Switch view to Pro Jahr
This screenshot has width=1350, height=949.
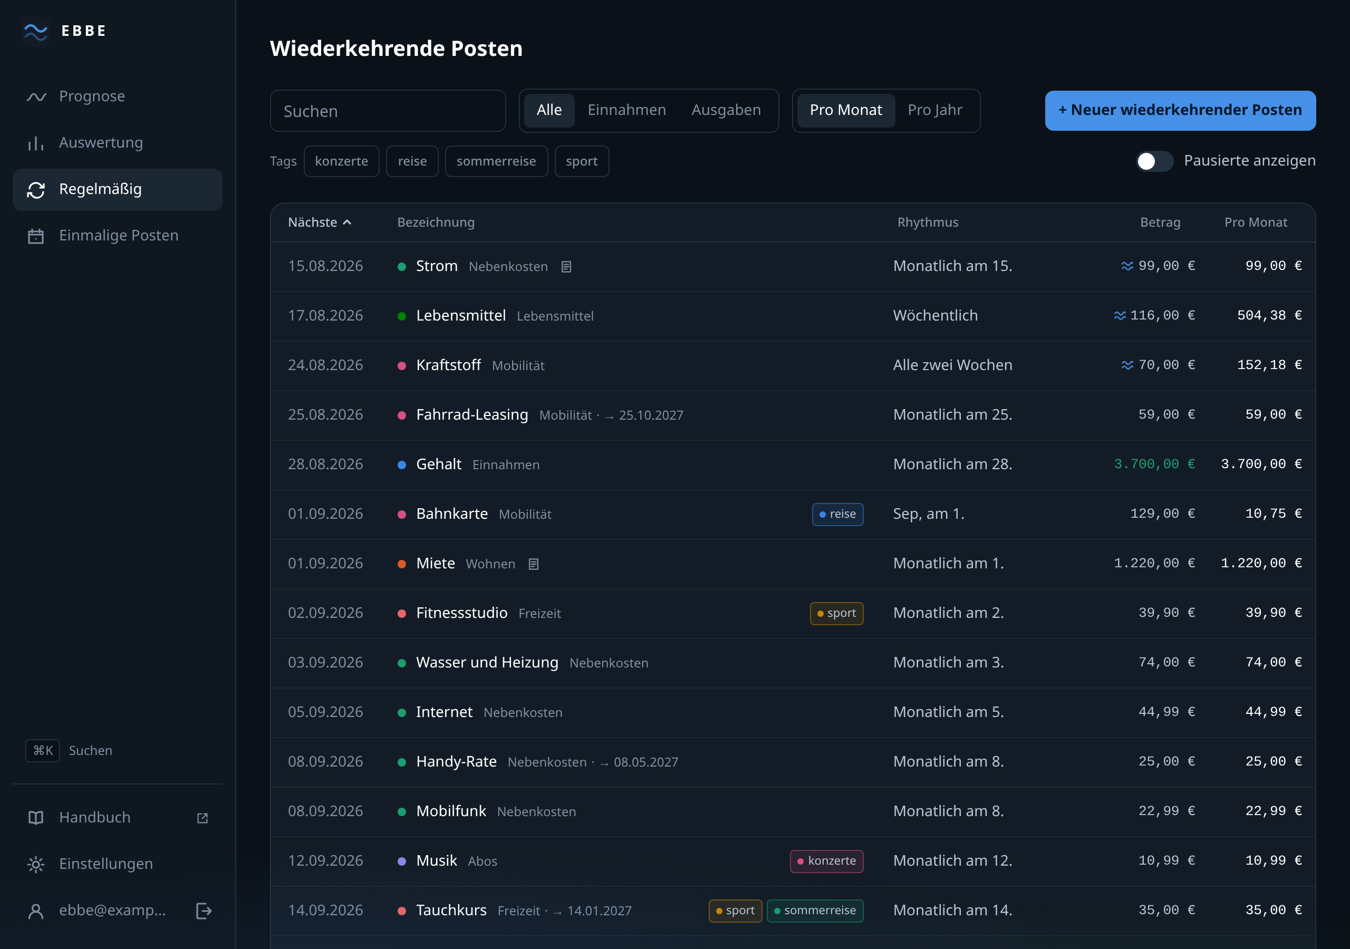coord(934,111)
